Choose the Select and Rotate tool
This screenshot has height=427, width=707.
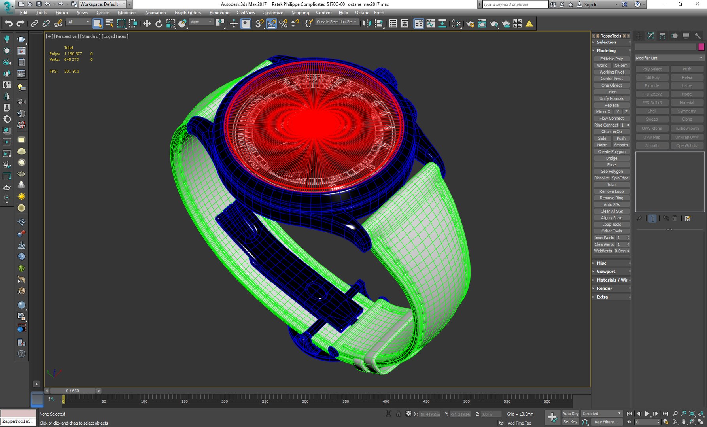159,24
